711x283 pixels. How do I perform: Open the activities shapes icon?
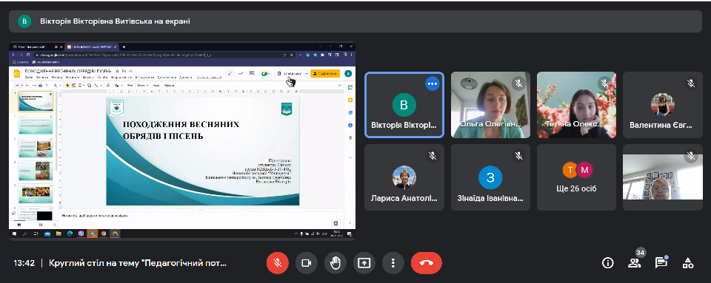pos(688,262)
